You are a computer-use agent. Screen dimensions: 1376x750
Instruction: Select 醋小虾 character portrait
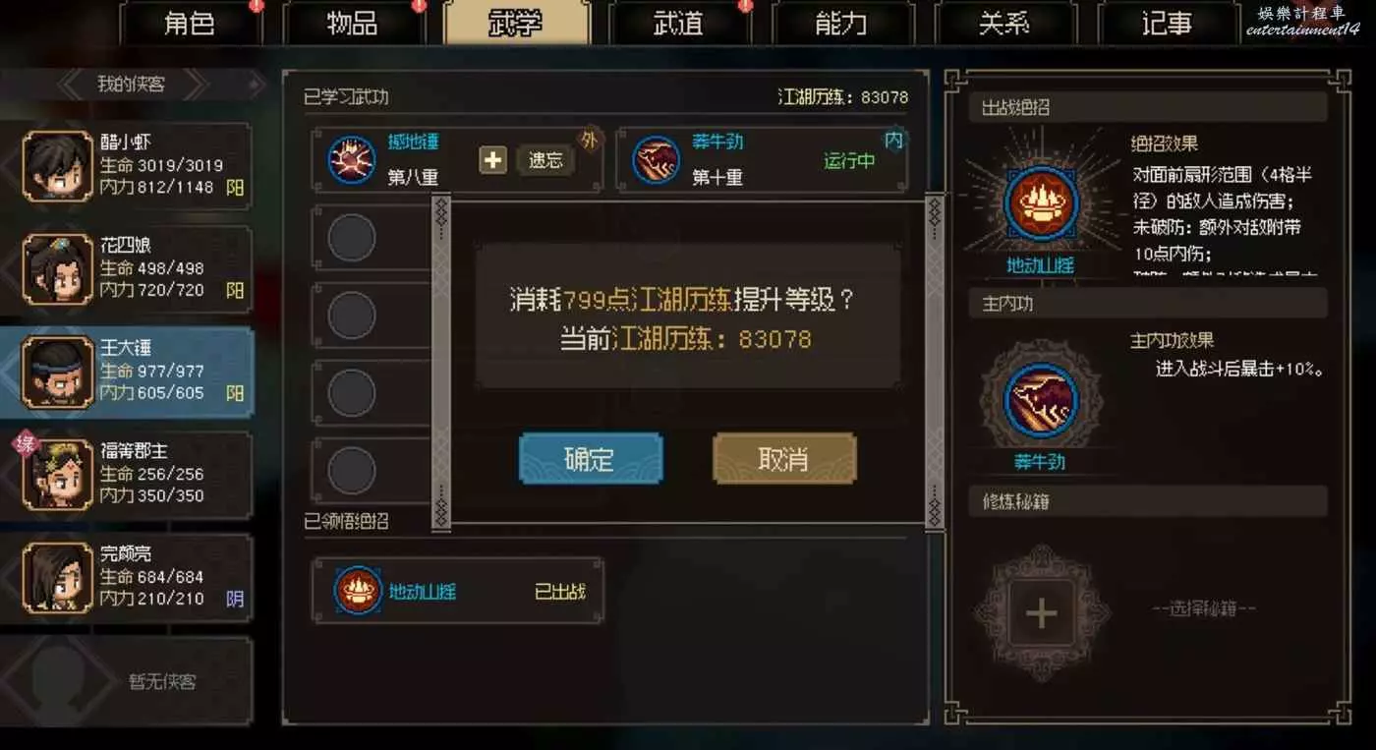click(x=58, y=166)
